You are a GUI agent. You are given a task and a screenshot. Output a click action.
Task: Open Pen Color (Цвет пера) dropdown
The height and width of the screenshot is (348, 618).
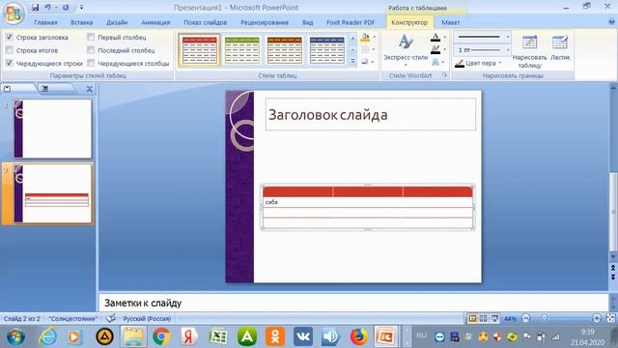pyautogui.click(x=479, y=63)
